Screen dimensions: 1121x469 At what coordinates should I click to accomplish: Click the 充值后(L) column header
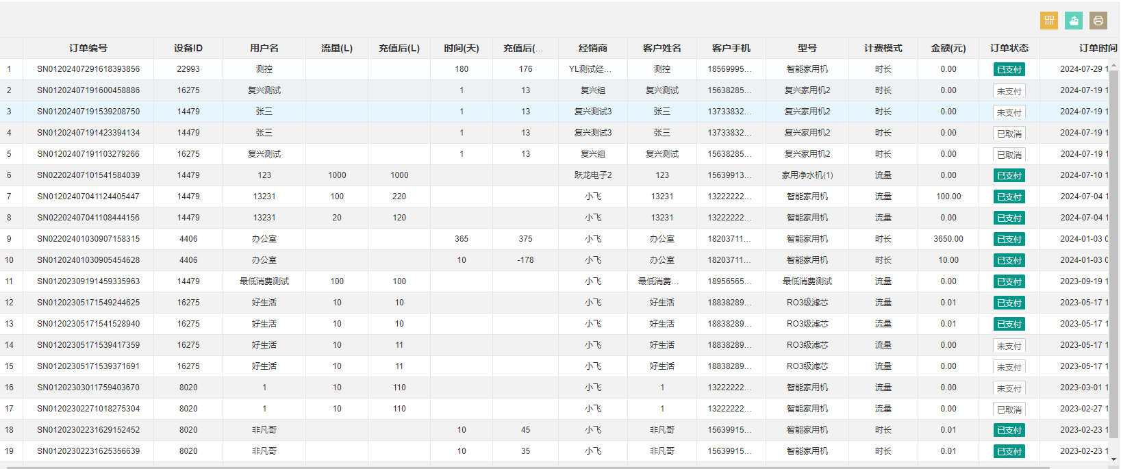click(399, 48)
